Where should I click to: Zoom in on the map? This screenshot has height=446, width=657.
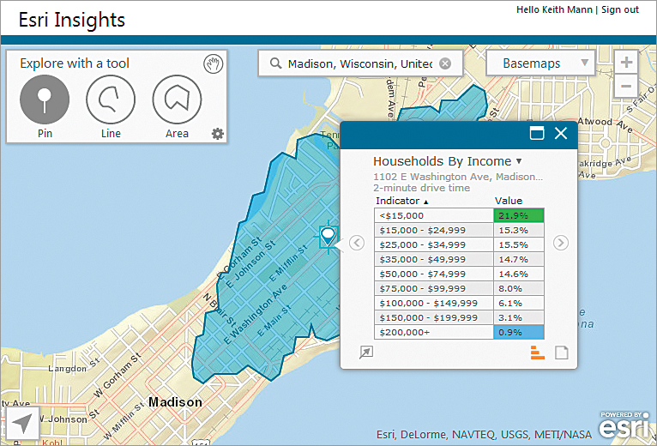[626, 63]
